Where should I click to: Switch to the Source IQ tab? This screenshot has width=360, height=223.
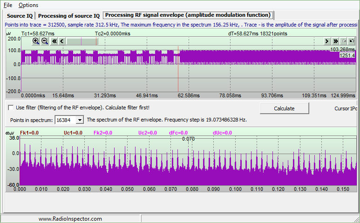click(20, 15)
